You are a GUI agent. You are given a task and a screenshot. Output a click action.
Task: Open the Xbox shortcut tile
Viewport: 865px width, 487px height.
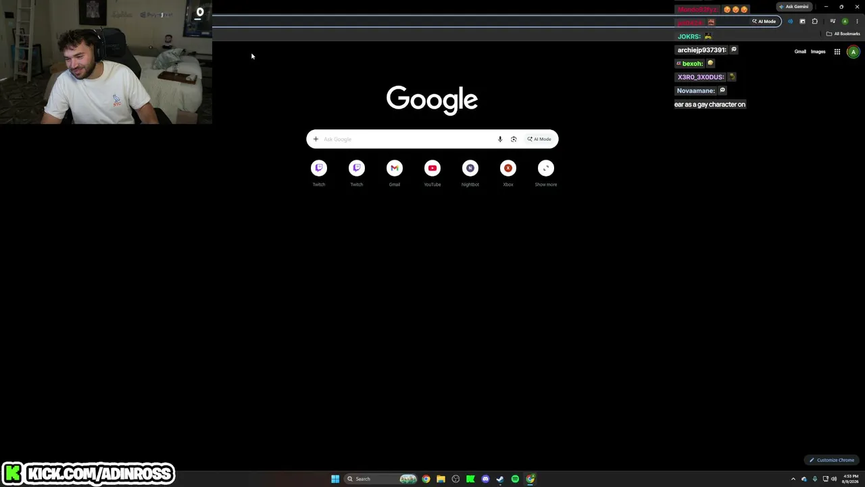coord(508,172)
